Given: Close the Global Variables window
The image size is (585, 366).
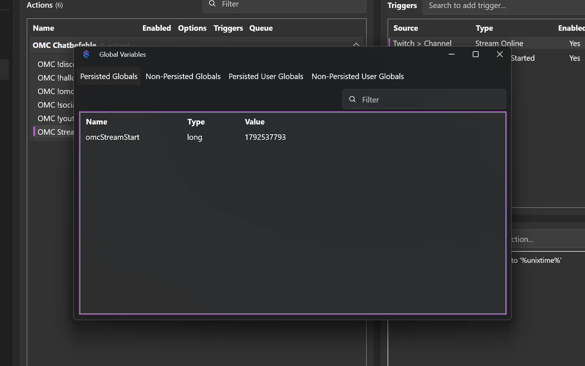Looking at the screenshot, I should pos(500,54).
